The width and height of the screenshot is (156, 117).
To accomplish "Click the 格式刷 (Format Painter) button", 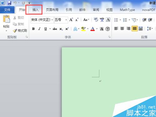I will pyautogui.click(x=20, y=31).
